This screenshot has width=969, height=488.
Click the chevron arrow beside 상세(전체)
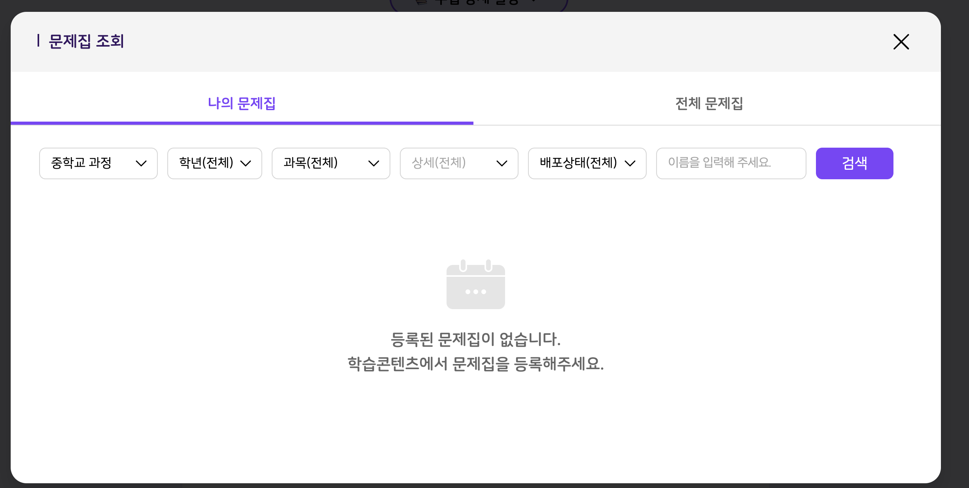click(502, 163)
